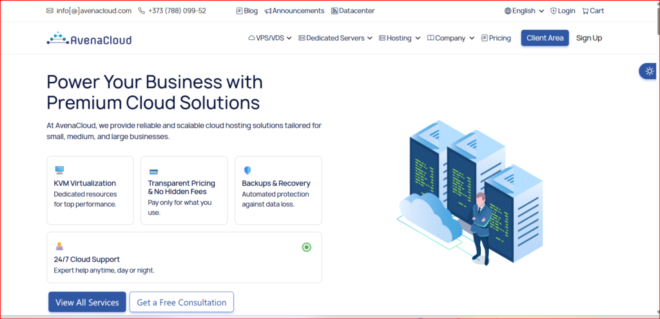This screenshot has height=319, width=660.
Task: Open the Hosting dropdown menu
Action: pyautogui.click(x=400, y=38)
